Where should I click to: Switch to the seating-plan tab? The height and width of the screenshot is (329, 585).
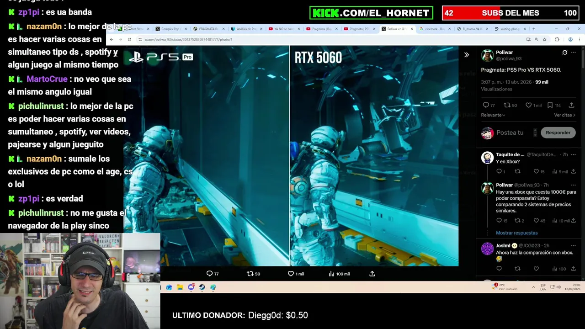click(511, 29)
